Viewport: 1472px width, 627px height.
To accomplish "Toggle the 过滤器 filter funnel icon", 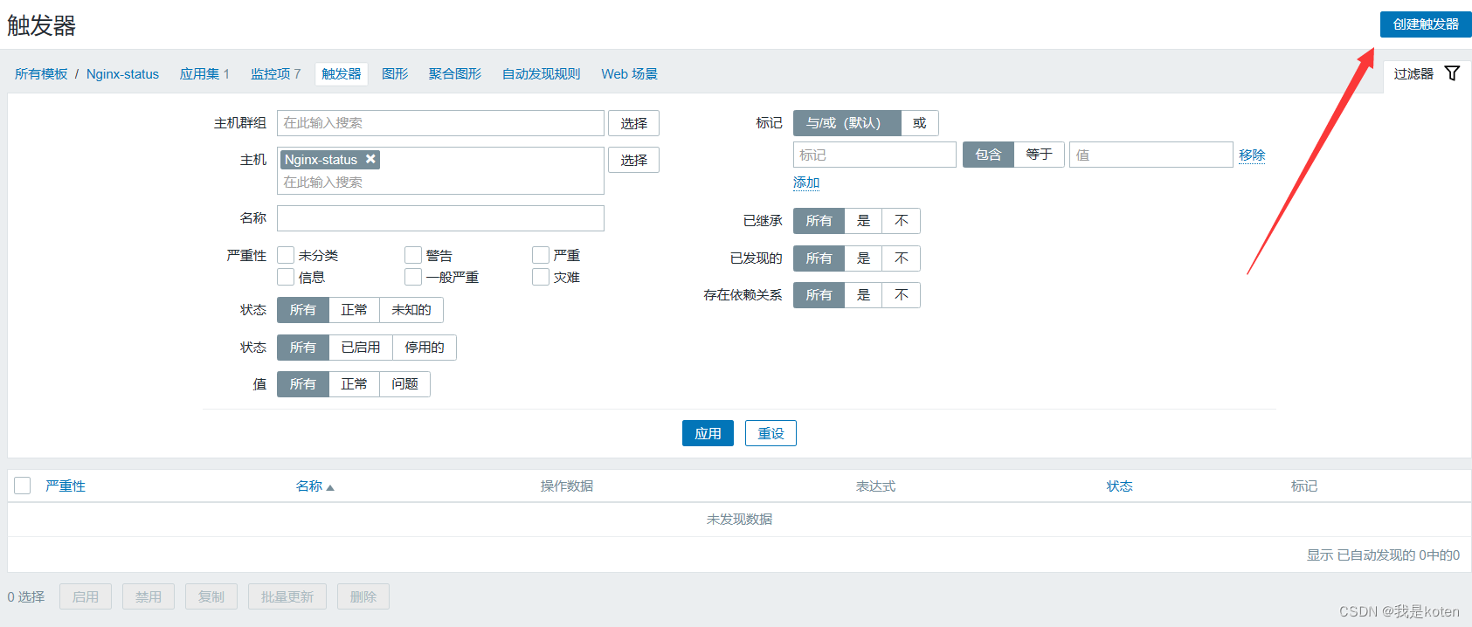I will pos(1452,73).
